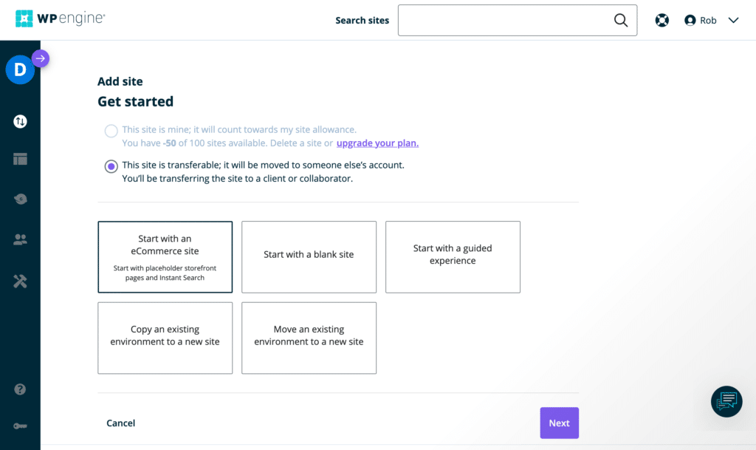Click the Rob user avatar icon

click(x=690, y=20)
